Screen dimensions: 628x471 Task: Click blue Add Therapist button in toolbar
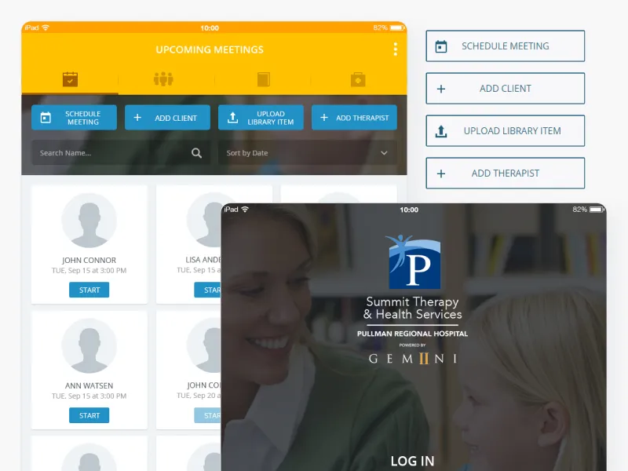[x=354, y=118]
